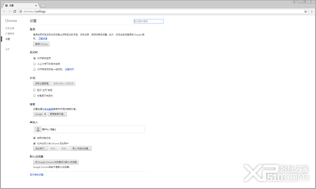Open the Extensions page from the sidebar
The width and height of the screenshot is (316, 189).
click(x=10, y=34)
